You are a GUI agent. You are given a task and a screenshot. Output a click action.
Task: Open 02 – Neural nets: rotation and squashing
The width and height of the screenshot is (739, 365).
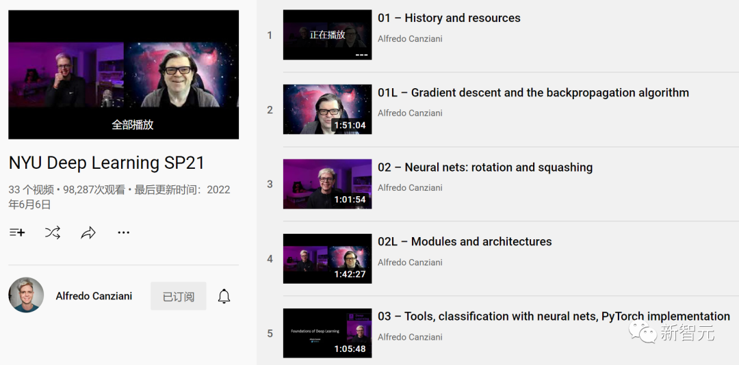pyautogui.click(x=485, y=167)
